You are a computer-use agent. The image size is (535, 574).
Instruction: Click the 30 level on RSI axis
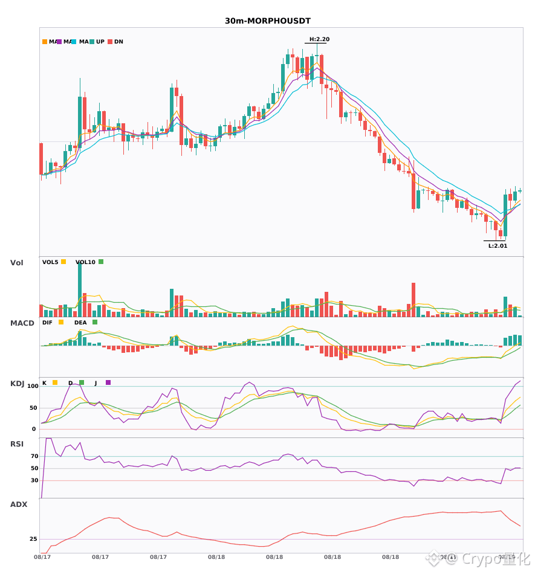point(34,480)
